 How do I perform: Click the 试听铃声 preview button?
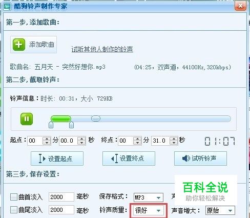(200, 158)
